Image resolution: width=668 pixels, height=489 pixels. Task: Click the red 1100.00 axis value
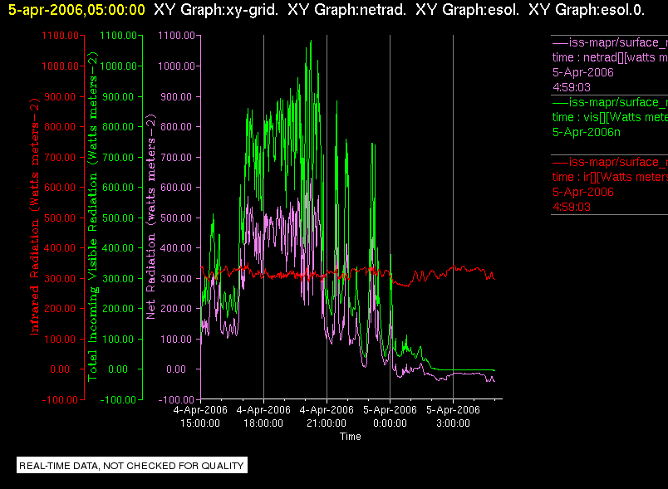point(60,36)
